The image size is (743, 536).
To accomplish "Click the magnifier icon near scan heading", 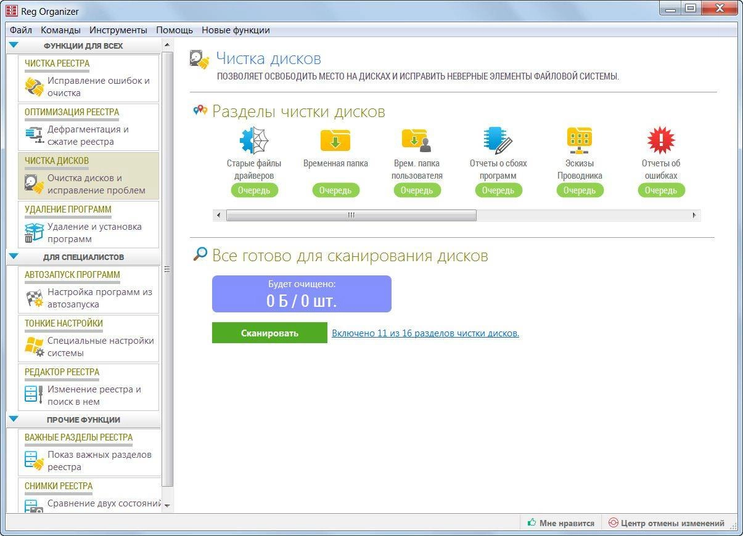I will [x=200, y=254].
